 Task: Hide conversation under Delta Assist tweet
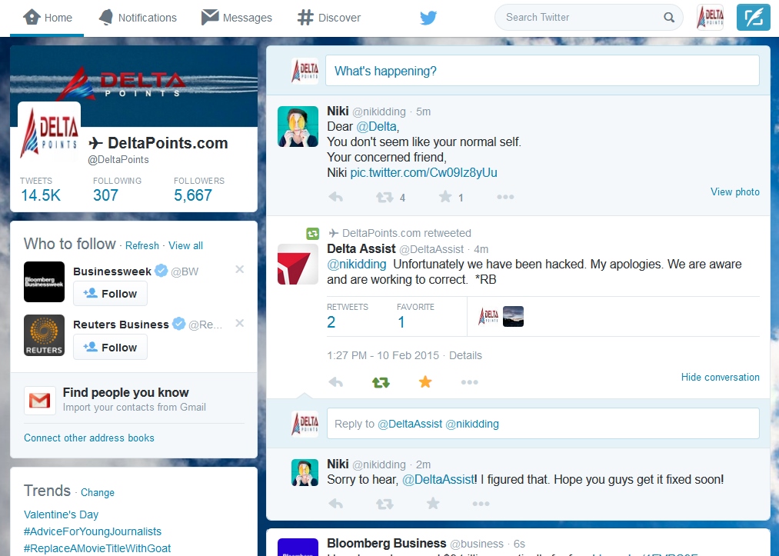coord(720,377)
